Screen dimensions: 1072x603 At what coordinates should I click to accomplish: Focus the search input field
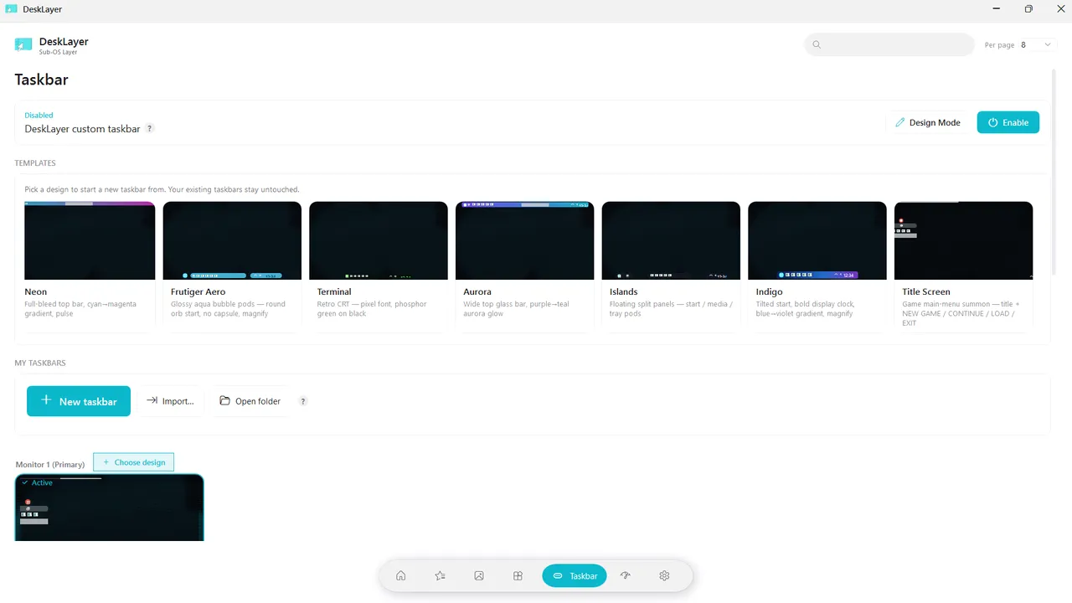coord(889,44)
